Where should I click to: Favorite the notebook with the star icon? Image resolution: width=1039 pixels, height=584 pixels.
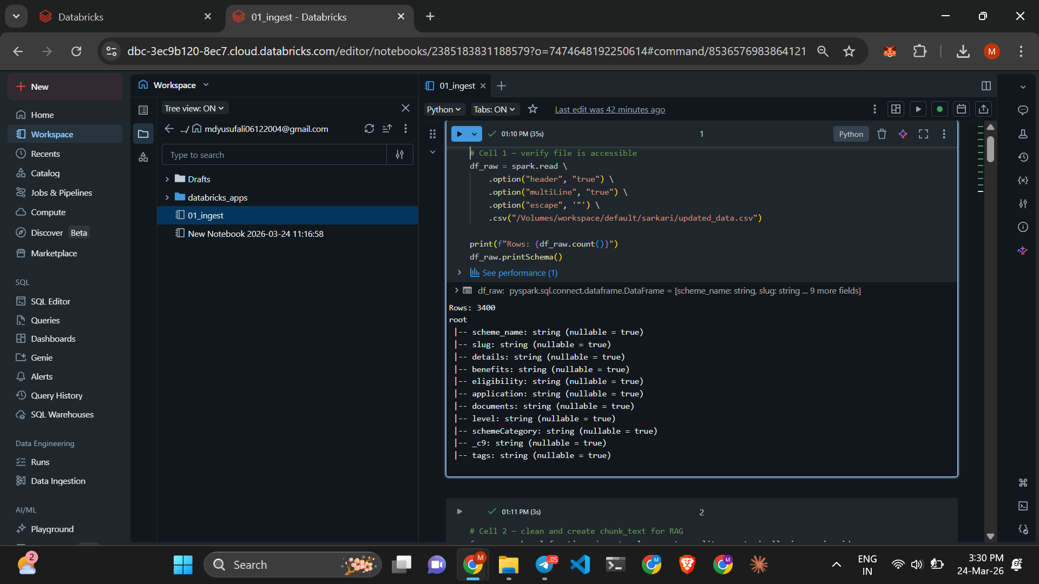pos(532,109)
